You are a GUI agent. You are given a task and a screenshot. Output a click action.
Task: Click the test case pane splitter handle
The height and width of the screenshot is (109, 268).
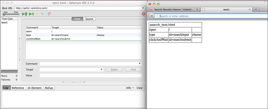point(20,49)
